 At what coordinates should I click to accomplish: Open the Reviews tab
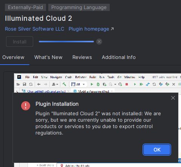pyautogui.click(x=82, y=57)
